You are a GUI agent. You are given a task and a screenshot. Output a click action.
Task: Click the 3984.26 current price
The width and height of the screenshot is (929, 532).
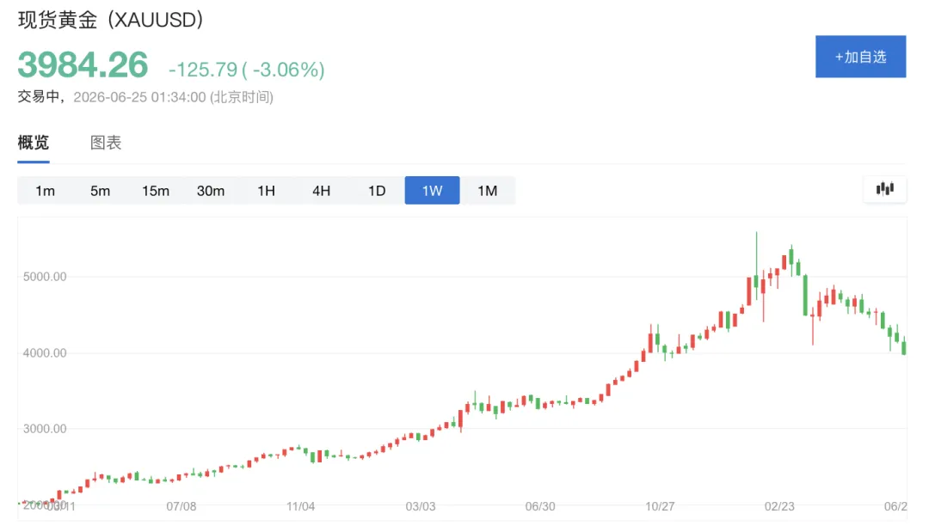(x=83, y=64)
